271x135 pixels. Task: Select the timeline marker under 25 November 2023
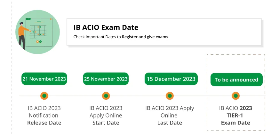(x=106, y=96)
